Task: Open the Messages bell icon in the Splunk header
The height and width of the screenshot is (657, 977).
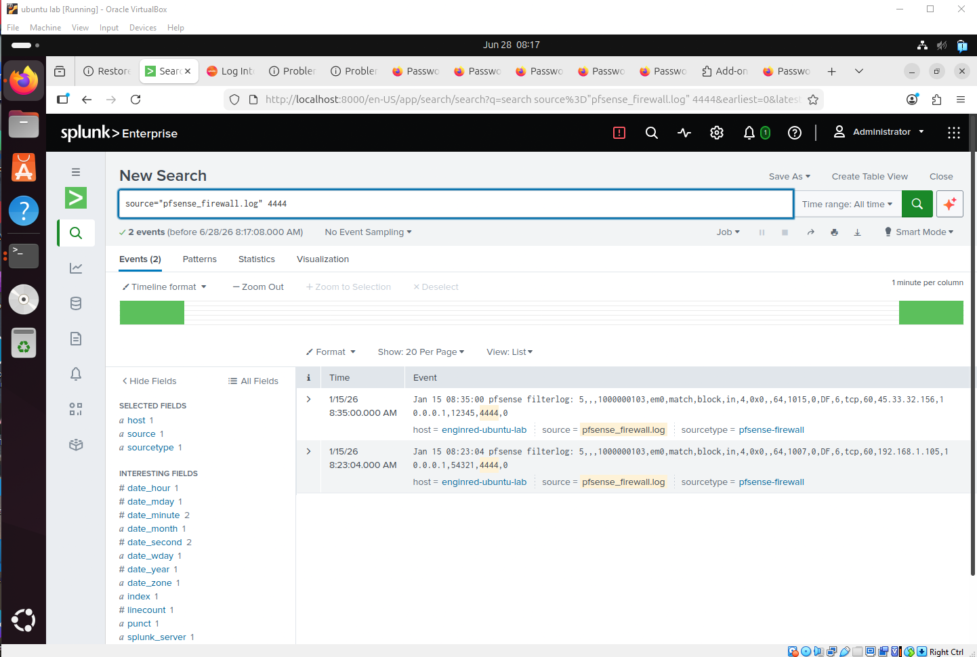Action: [749, 133]
